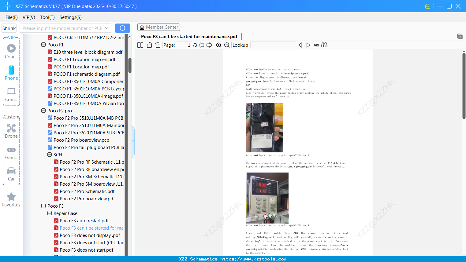Image resolution: width=466 pixels, height=262 pixels.
Task: Open the Settings(S) menu
Action: [71, 17]
